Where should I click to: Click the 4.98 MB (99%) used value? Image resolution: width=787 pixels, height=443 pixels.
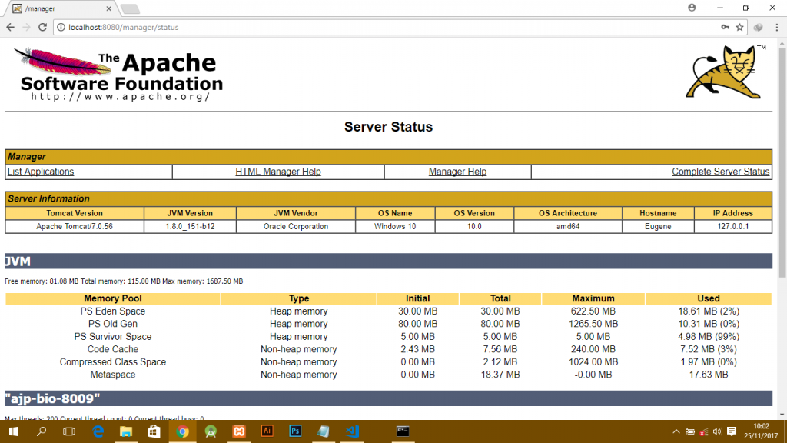click(708, 337)
